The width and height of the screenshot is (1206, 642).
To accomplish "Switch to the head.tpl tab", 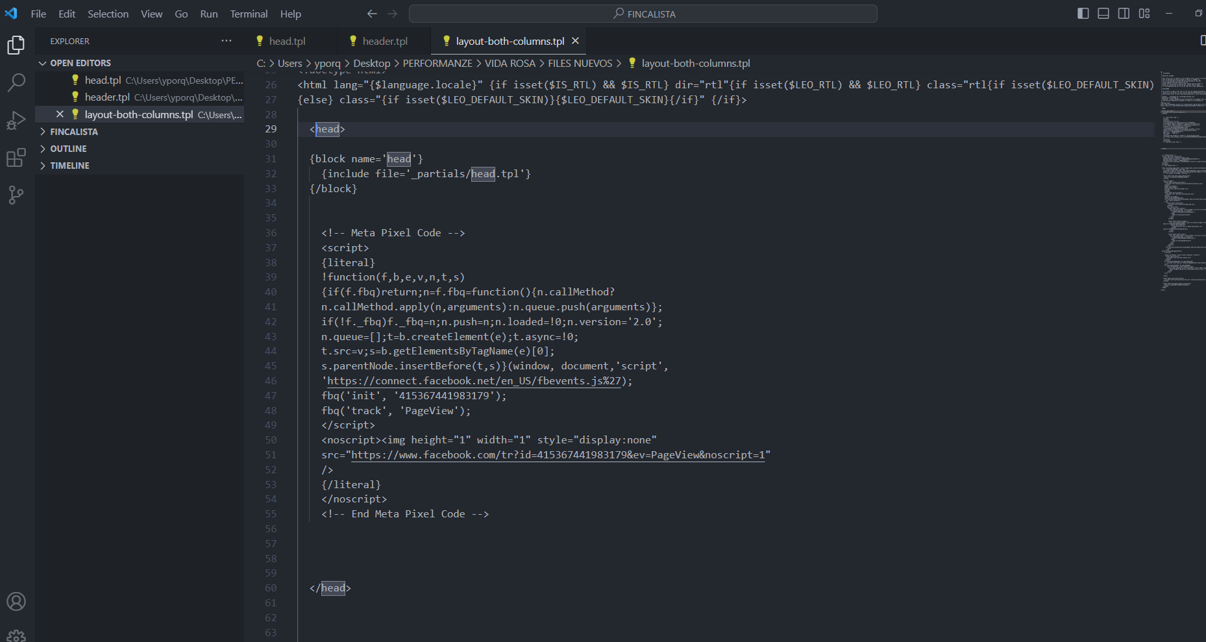I will point(291,41).
